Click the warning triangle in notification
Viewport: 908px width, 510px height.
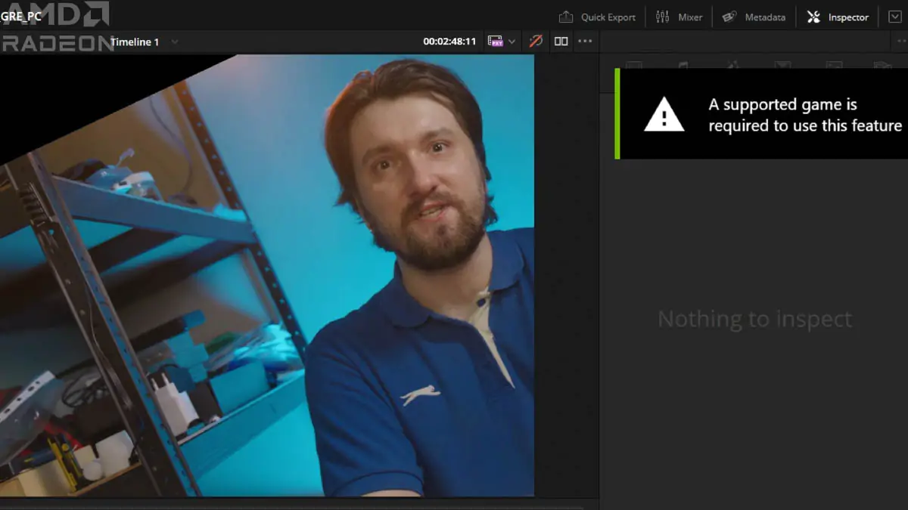(x=664, y=114)
